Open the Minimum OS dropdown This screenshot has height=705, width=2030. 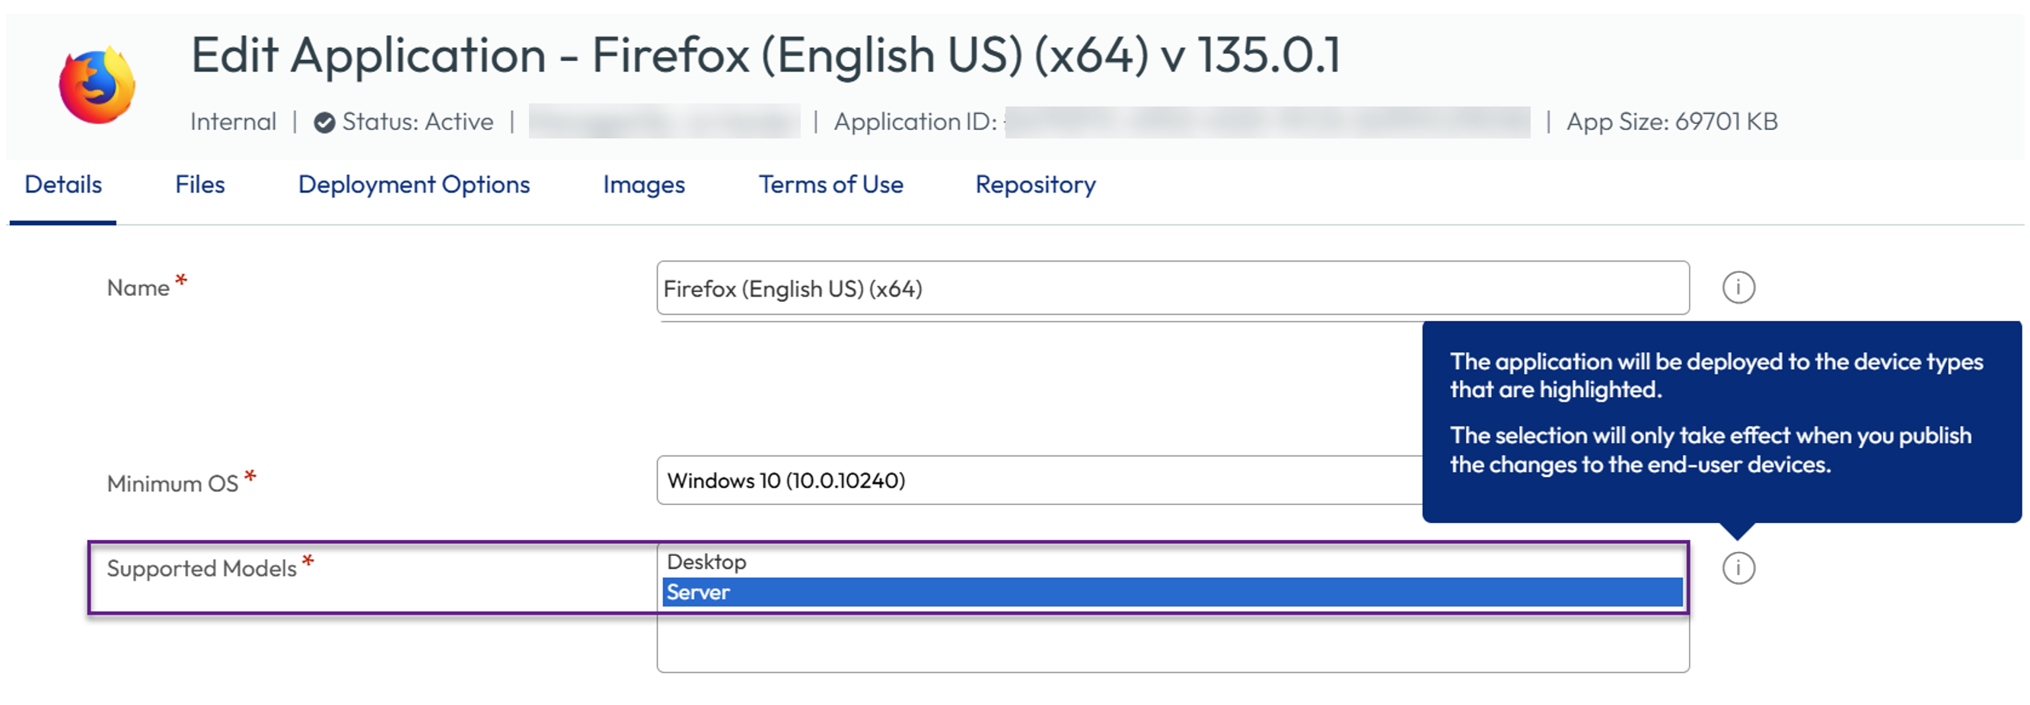(x=1040, y=481)
